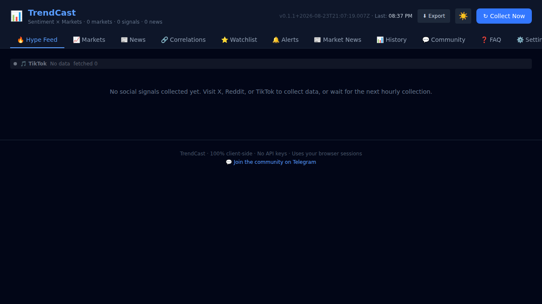Open the Watchlist tab

pos(239,40)
